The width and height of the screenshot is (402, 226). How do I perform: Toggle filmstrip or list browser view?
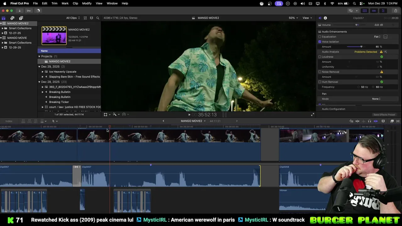85,18
